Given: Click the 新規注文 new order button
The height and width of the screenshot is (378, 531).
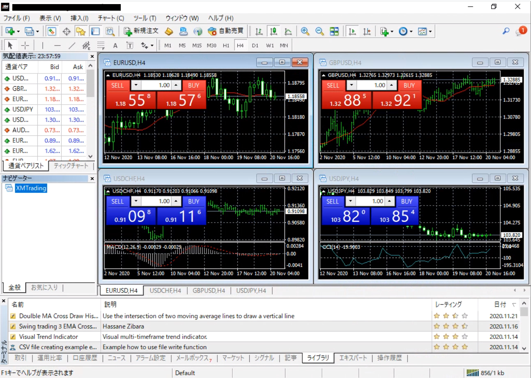Looking at the screenshot, I should (x=141, y=31).
